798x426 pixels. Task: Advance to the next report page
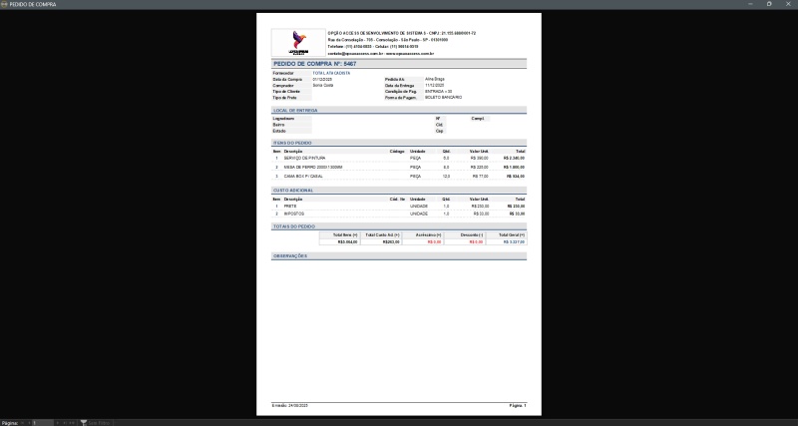[59, 422]
